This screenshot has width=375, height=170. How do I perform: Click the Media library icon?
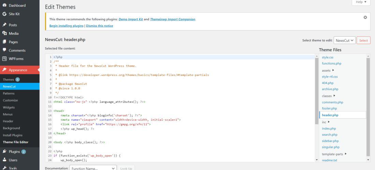pyautogui.click(x=4, y=33)
